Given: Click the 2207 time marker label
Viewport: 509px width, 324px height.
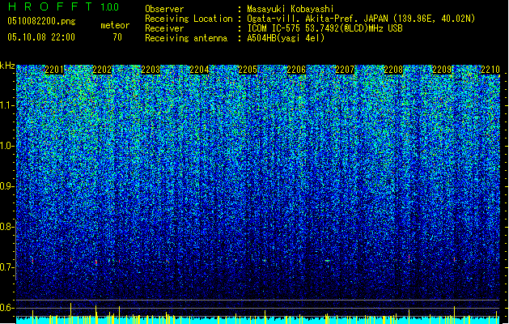Looking at the screenshot, I should coord(345,70).
